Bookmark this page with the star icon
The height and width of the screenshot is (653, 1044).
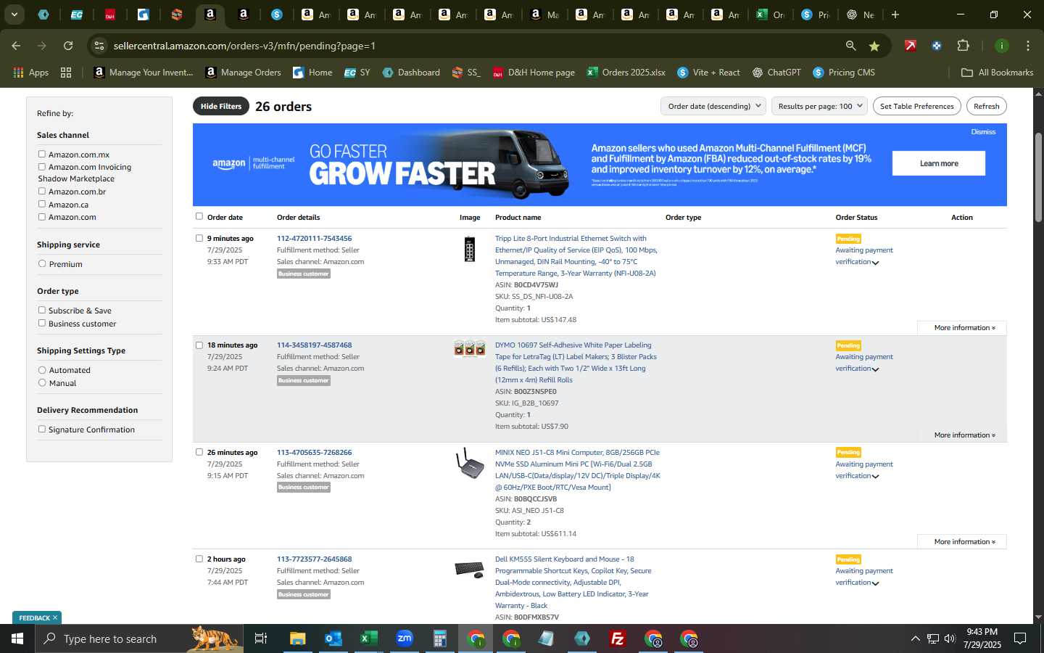[874, 46]
